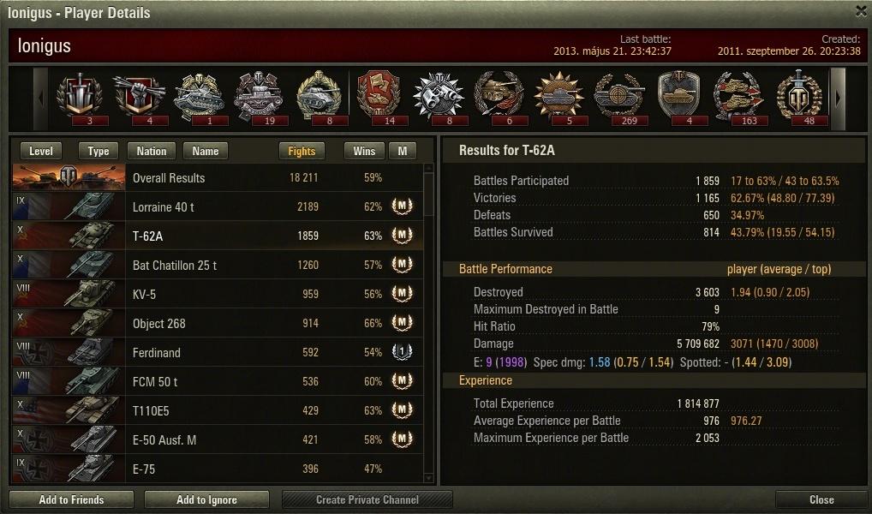Image resolution: width=872 pixels, height=514 pixels.
Task: Sort vehicles by Level column
Action: 40,151
